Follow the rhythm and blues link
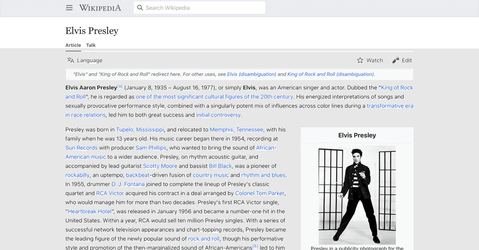Viewport: 479px width, 250px height. click(263, 175)
